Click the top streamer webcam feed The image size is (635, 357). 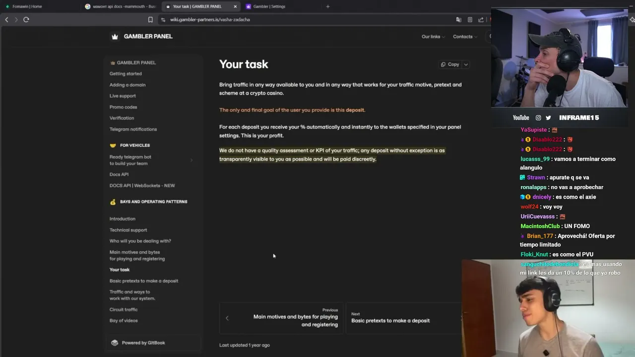click(560, 58)
